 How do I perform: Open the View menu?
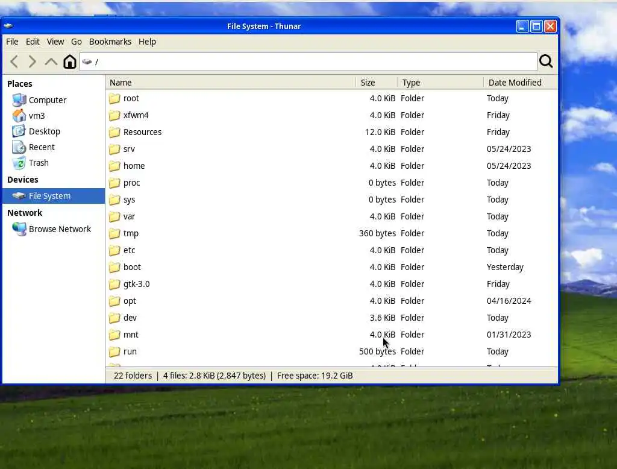click(x=55, y=42)
